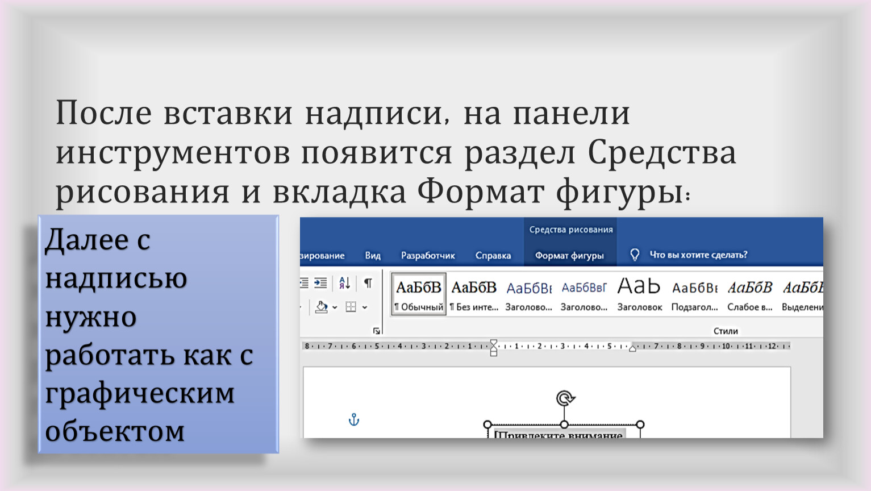Click the decrease indent icon
This screenshot has width=871, height=491.
(304, 283)
